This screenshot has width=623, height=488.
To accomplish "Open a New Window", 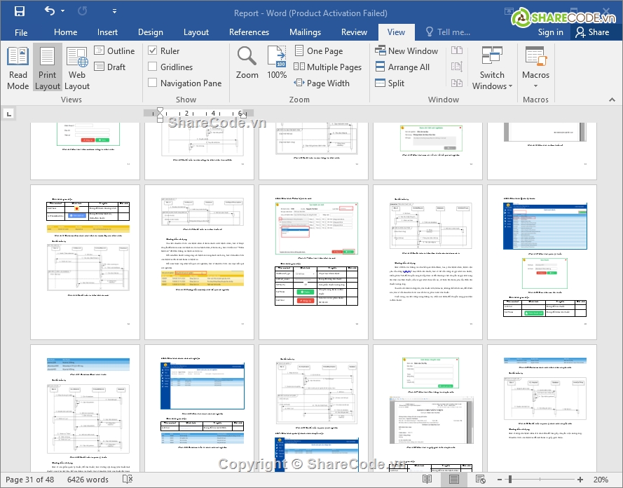I will pos(406,51).
